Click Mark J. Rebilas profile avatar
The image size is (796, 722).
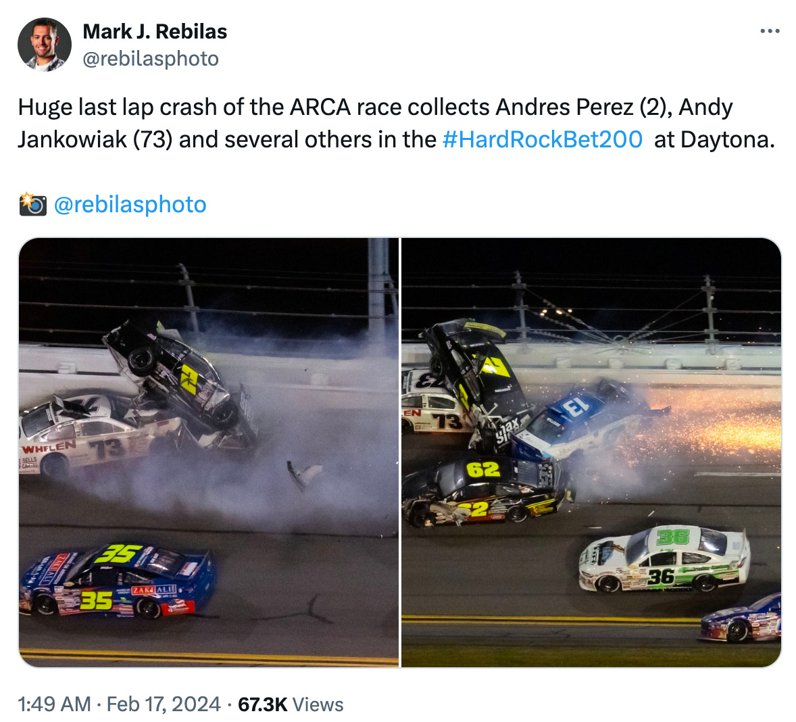point(45,45)
